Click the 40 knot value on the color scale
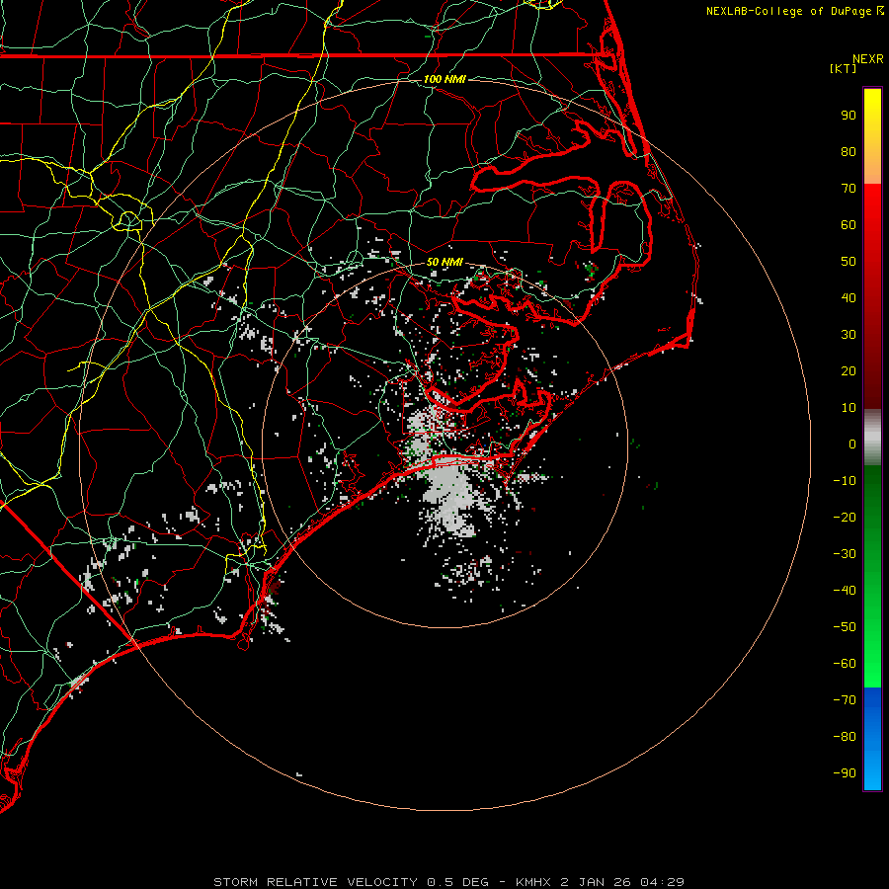Screen dimensions: 889x889 (x=849, y=298)
